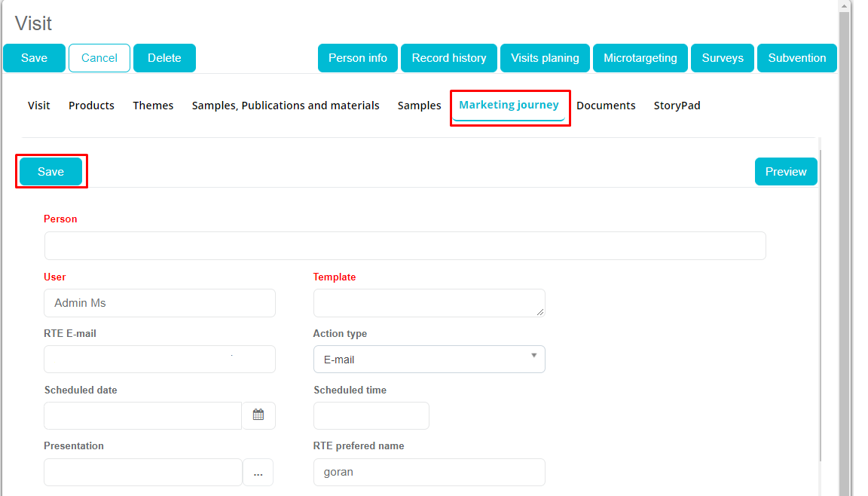Screen dimensions: 868x496
Task: Focus the Person input field
Action: tap(405, 246)
